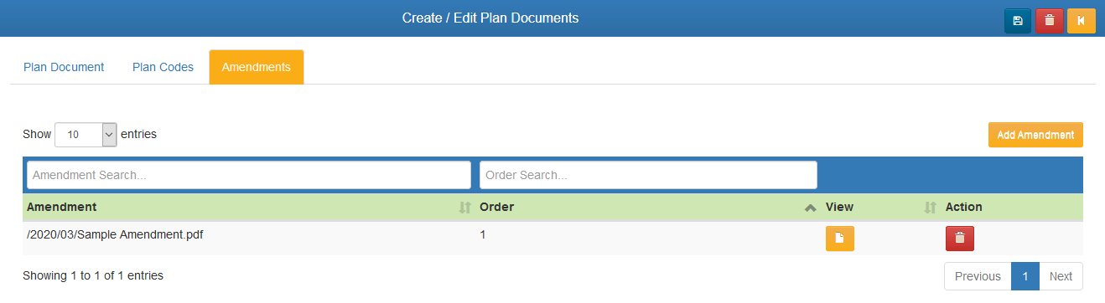Click the red delete icon in header
The image size is (1105, 303).
[1050, 20]
